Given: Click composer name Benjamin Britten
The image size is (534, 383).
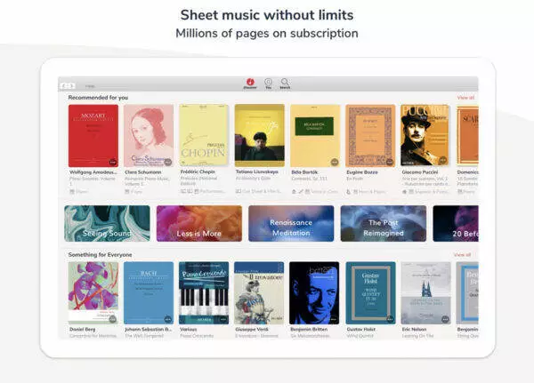Looking at the screenshot, I should (x=309, y=330).
